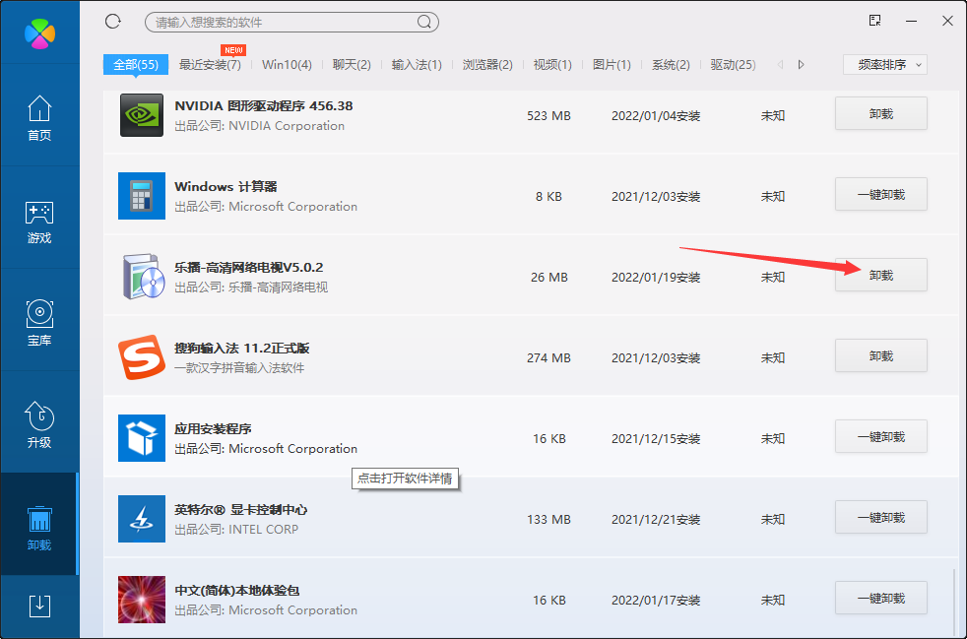
Task: Click the 2022/01/04安装 date text
Action: 656,116
